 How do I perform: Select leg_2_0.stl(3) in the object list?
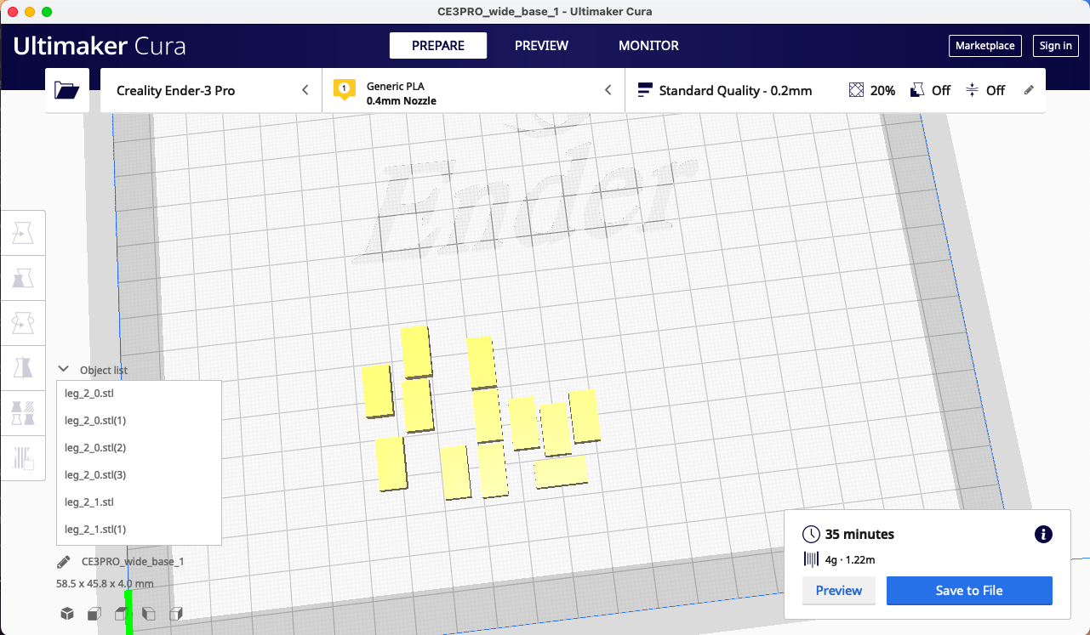(x=139, y=475)
